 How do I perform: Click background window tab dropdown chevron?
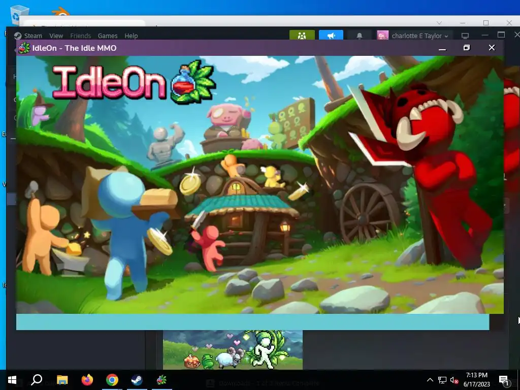coord(439,23)
